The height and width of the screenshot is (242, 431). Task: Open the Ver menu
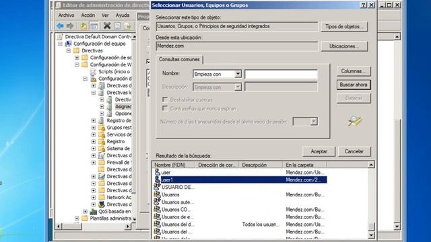point(105,15)
